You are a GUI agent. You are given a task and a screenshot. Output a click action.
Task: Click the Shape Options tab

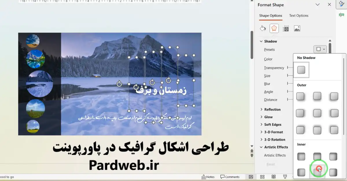[270, 16]
